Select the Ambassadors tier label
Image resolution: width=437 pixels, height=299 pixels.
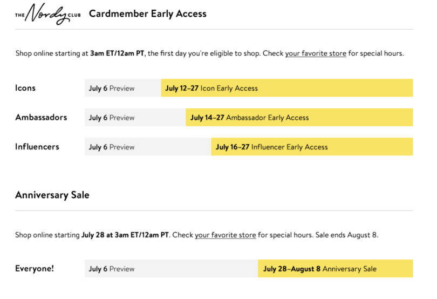[x=41, y=117]
